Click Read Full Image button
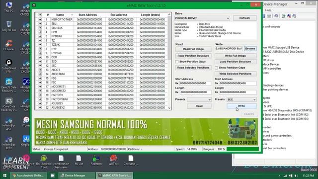 (x=193, y=49)
